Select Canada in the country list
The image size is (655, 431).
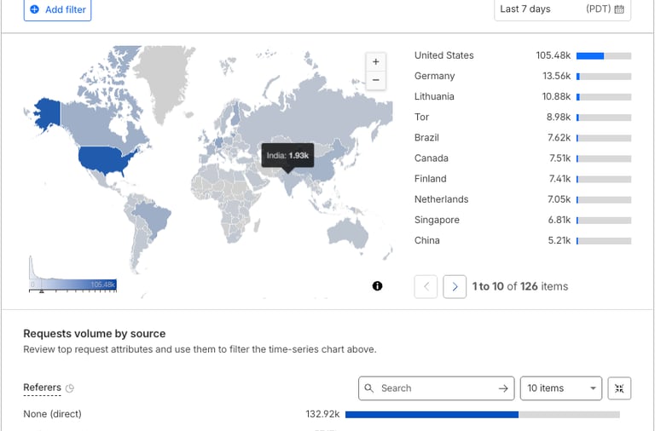point(523,158)
